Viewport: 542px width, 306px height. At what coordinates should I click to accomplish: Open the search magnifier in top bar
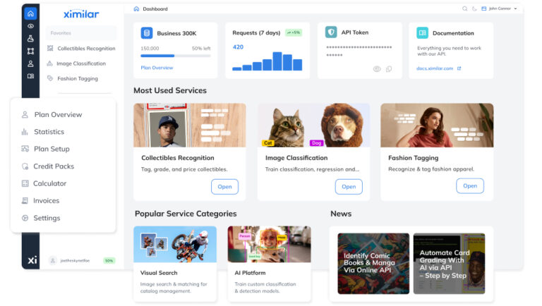pos(464,8)
